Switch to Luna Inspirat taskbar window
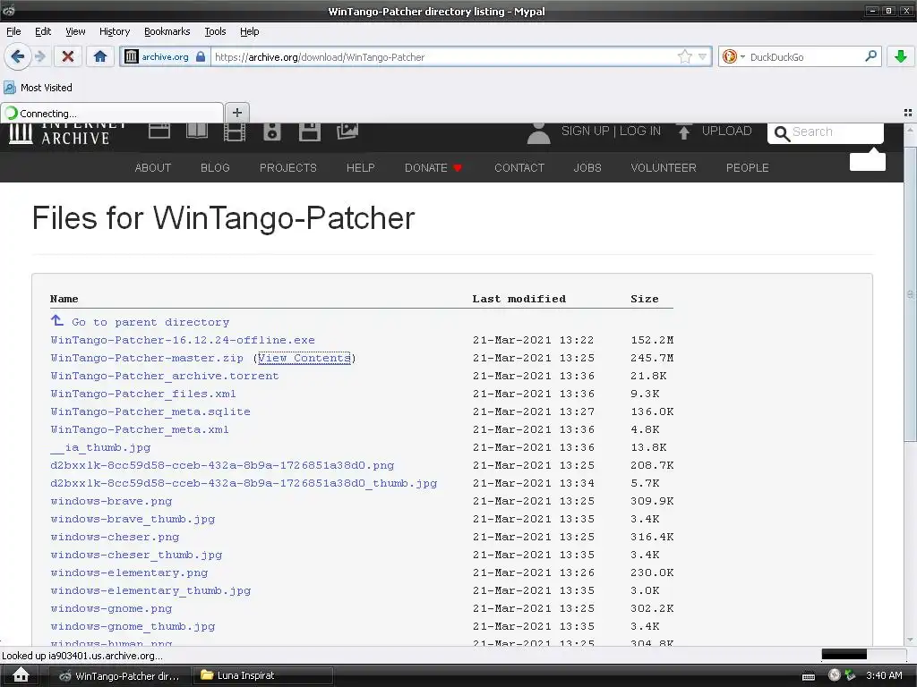This screenshot has width=917, height=687. pyautogui.click(x=263, y=675)
